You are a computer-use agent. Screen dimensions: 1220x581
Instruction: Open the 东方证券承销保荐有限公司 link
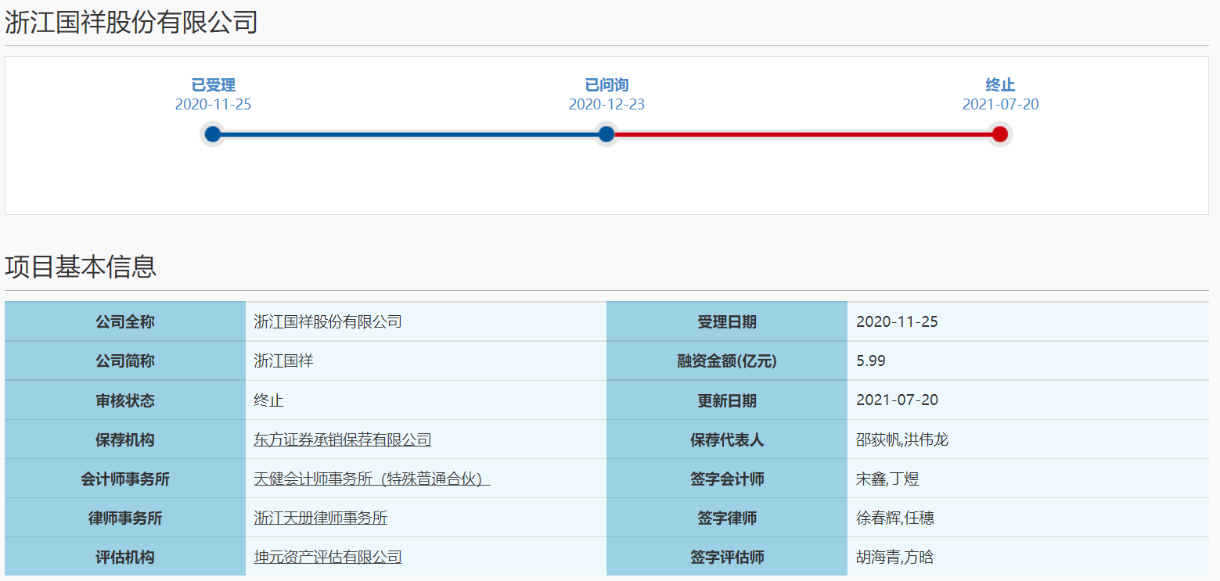coord(343,439)
